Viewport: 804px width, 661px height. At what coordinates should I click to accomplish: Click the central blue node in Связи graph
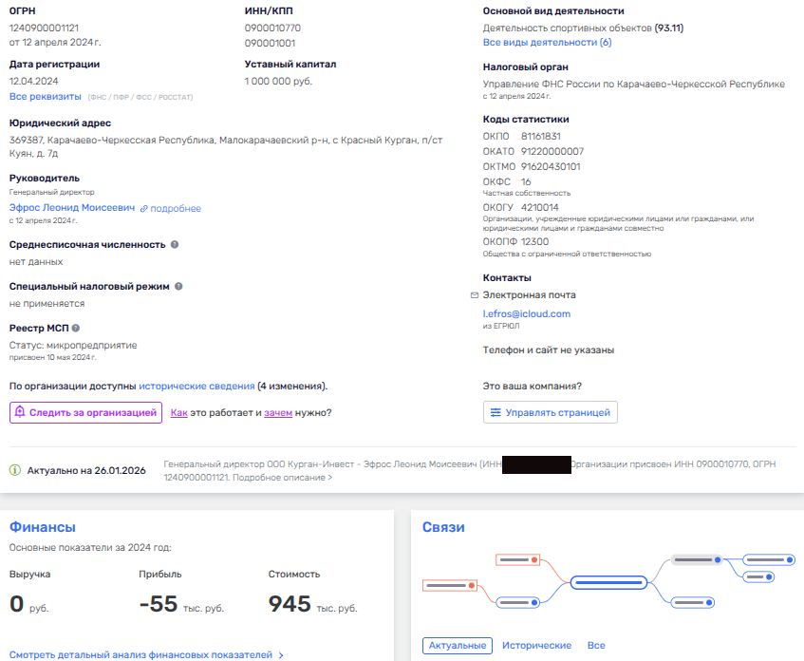[608, 581]
